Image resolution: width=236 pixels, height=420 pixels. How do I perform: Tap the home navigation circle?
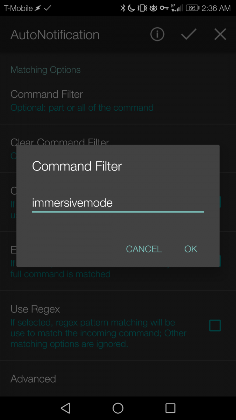(x=118, y=408)
